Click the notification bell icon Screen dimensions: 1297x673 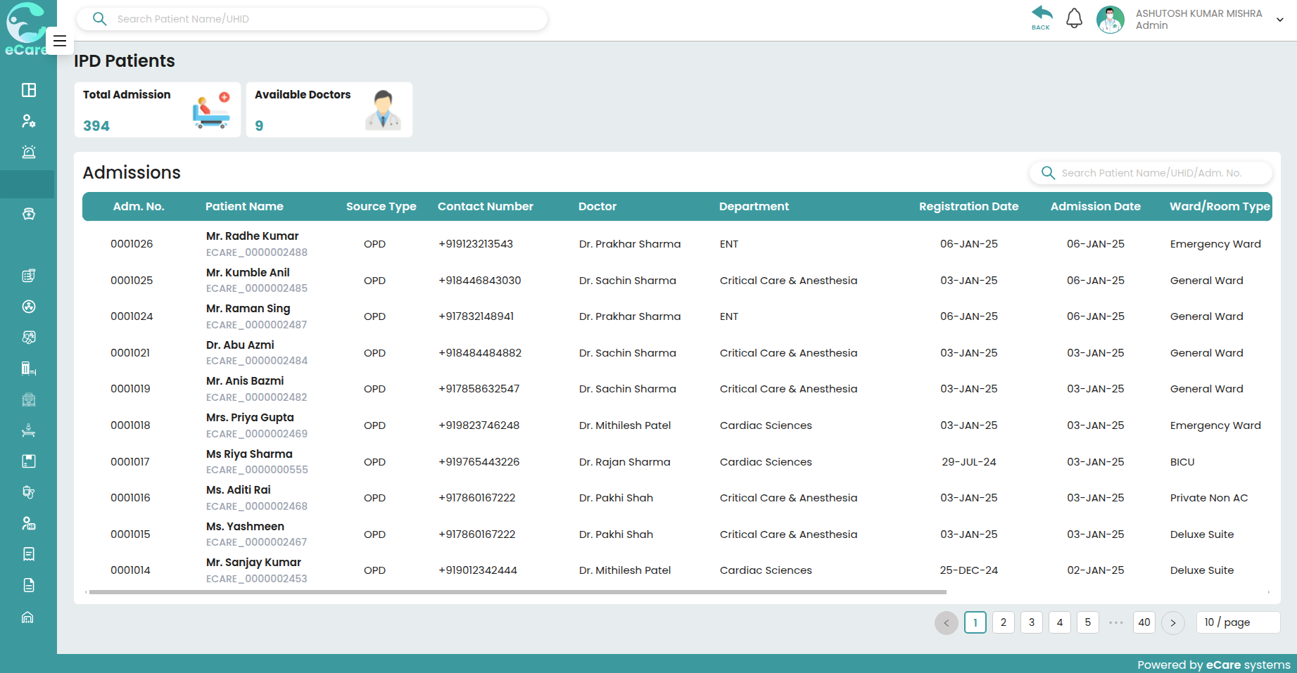point(1074,19)
